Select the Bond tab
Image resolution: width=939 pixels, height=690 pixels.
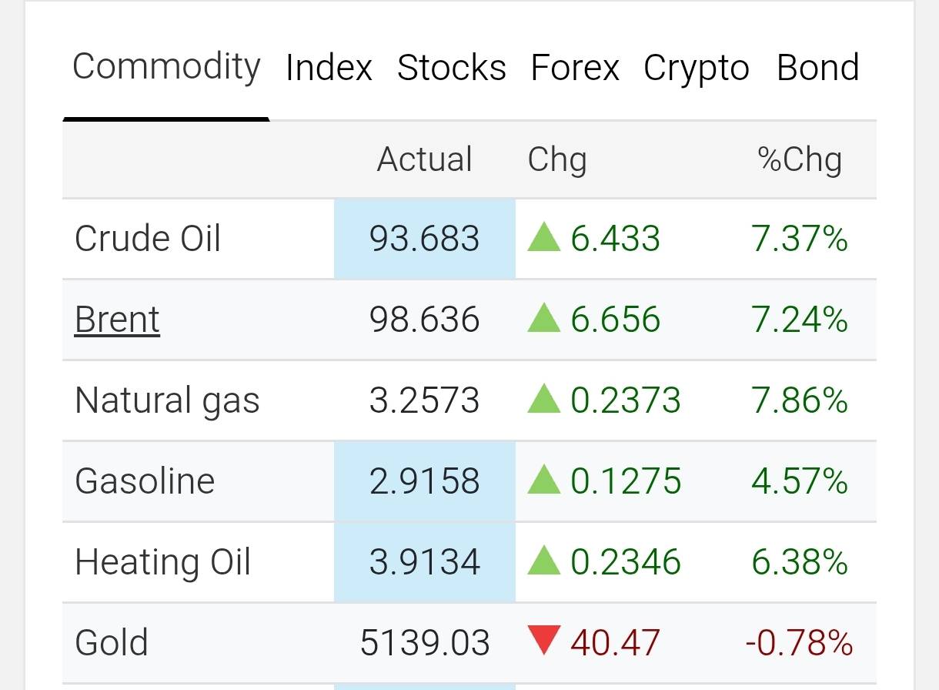(818, 68)
